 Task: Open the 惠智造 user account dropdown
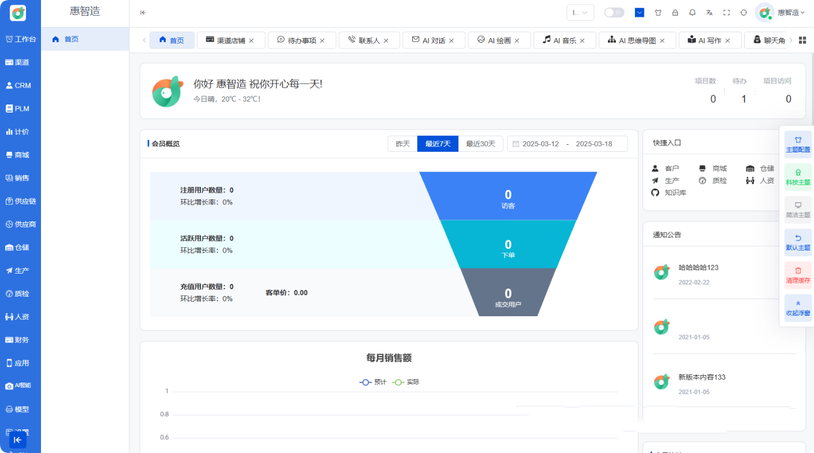click(789, 12)
